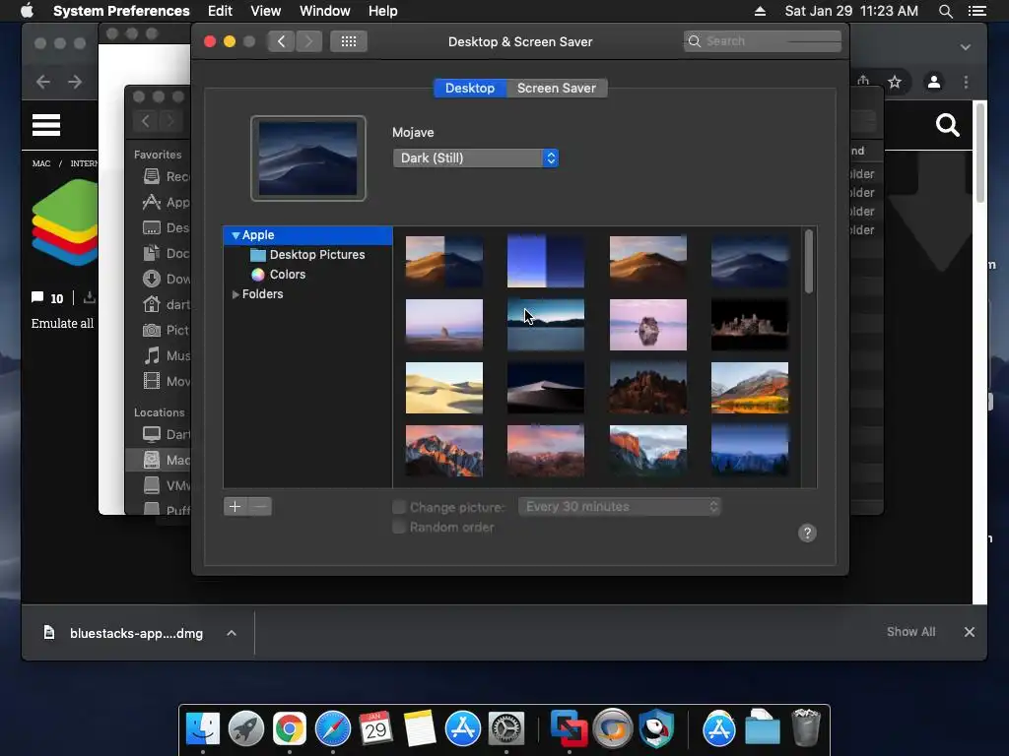Screen dimensions: 1009x756
Task: Choose the Mojave Night wallpaper thumbnail
Action: 750,261
